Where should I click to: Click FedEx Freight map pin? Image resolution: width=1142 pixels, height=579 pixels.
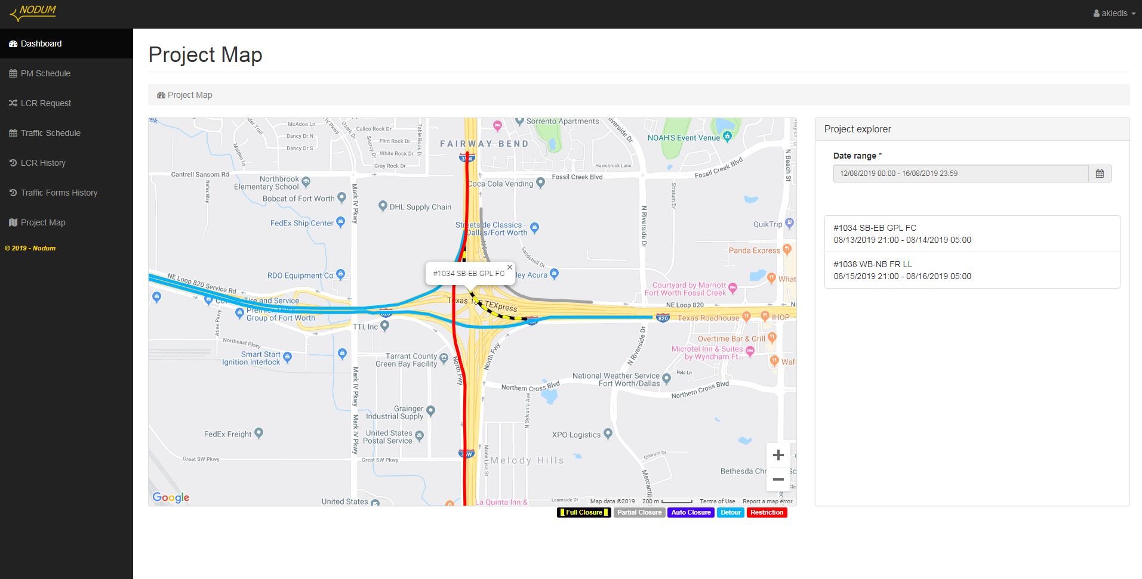point(258,433)
